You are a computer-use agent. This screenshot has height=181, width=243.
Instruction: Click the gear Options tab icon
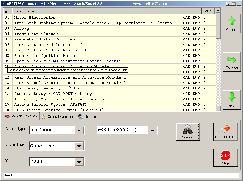(x=80, y=116)
